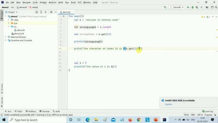The width and height of the screenshot is (218, 123).
Task: Start debugging with the bug icon
Action: click(x=192, y=7)
